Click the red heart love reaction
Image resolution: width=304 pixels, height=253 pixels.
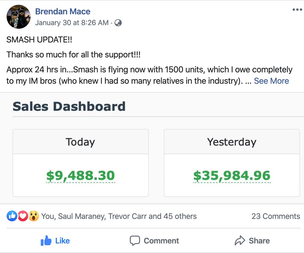(x=23, y=216)
